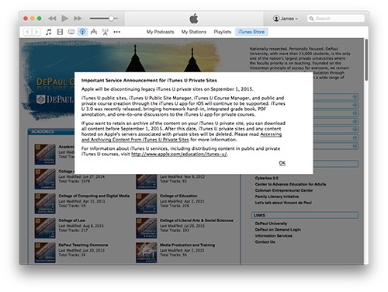Image resolution: width=388 pixels, height=292 pixels.
Task: Open College of Liberal Arts & Social Sciences title
Action: 196,221
